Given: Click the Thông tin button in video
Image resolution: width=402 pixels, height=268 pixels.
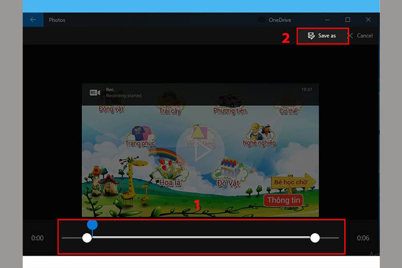Looking at the screenshot, I should click(x=283, y=200).
